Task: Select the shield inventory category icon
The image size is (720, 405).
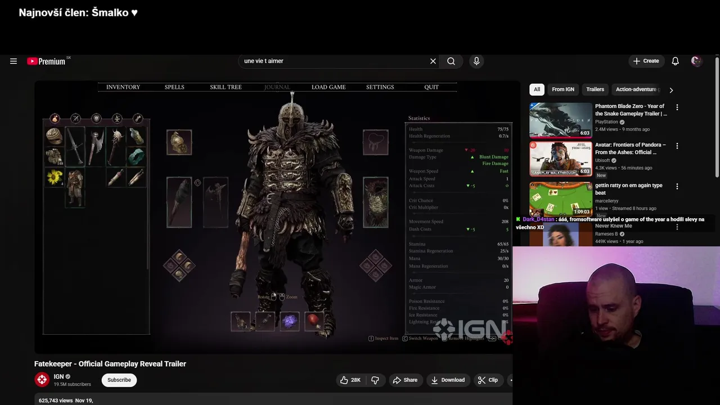Action: [96, 119]
